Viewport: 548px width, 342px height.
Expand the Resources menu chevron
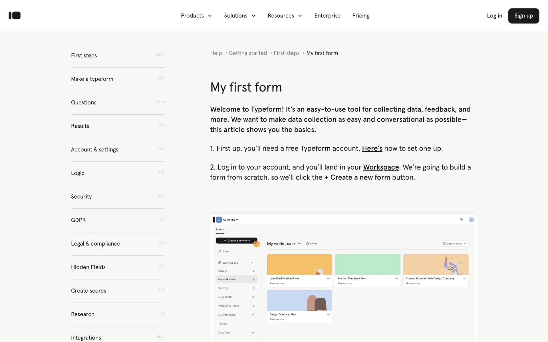pos(300,16)
